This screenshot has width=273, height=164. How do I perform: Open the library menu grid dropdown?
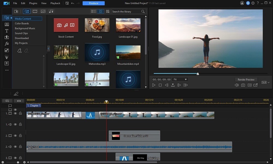(108, 11)
